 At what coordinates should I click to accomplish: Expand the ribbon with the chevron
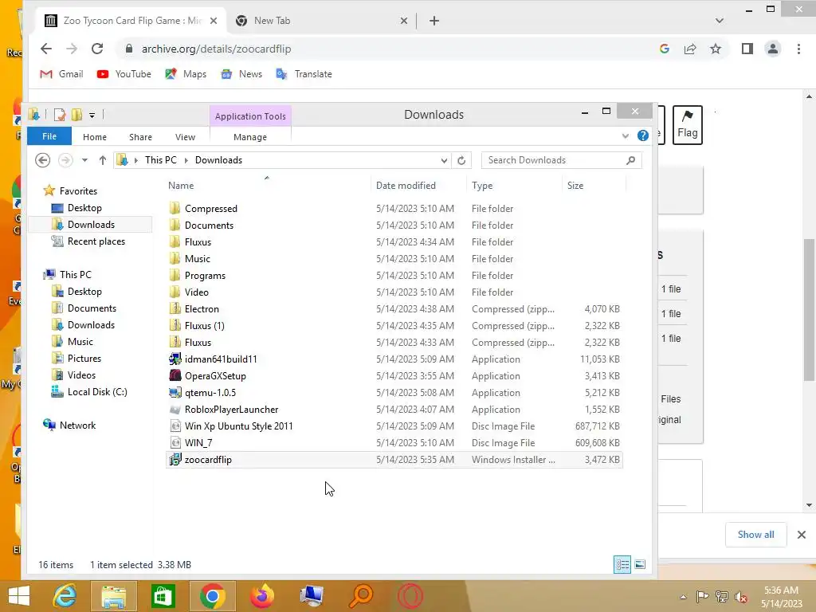click(625, 135)
